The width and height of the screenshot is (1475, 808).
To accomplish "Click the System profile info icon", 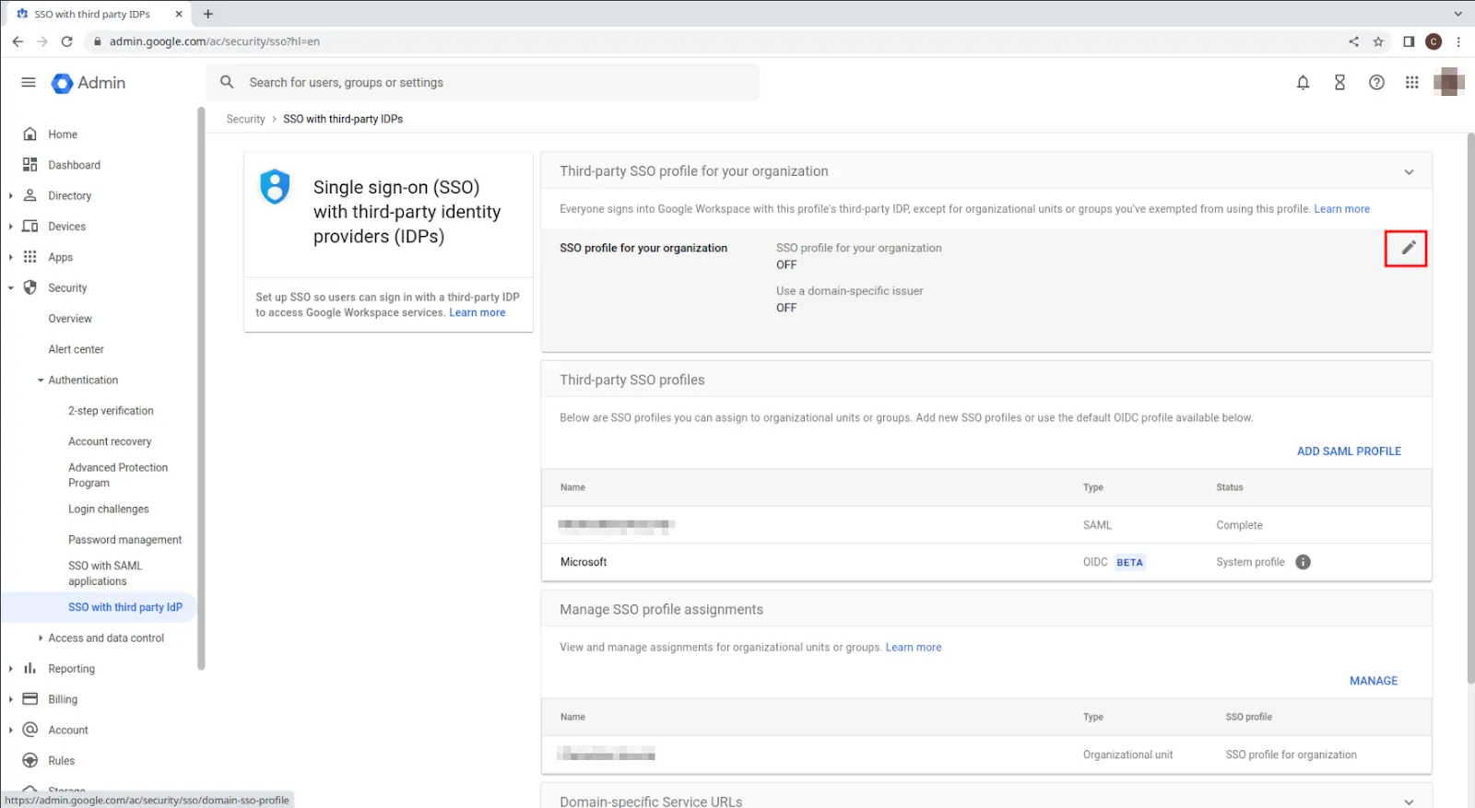I will [x=1303, y=562].
